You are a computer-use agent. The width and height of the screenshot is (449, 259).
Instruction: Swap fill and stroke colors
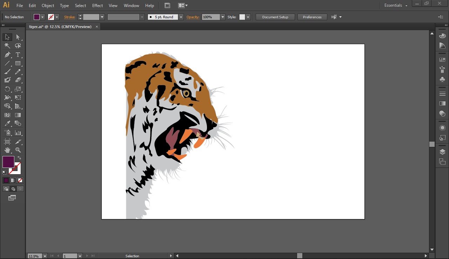19,158
